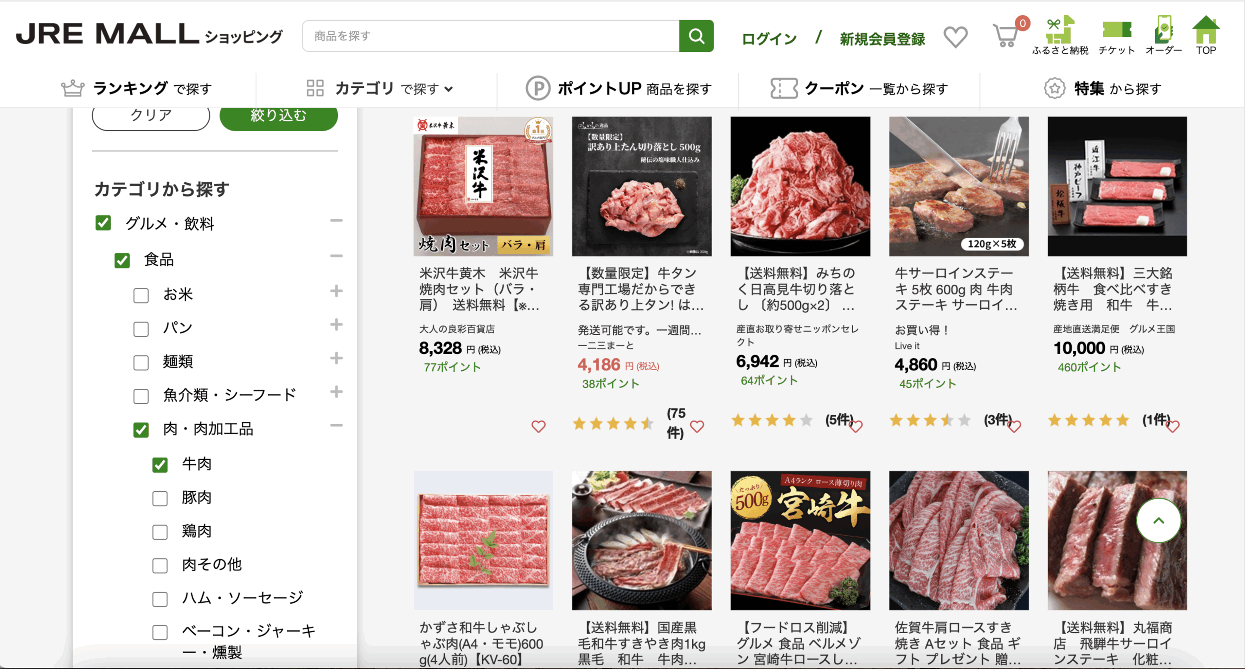Viewport: 1245px width, 669px height.
Task: Click the scroll-to-top arrow circle
Action: pos(1158,520)
